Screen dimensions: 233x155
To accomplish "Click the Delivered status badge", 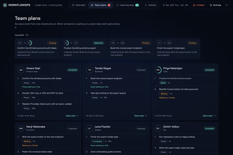I will pos(99,43).
